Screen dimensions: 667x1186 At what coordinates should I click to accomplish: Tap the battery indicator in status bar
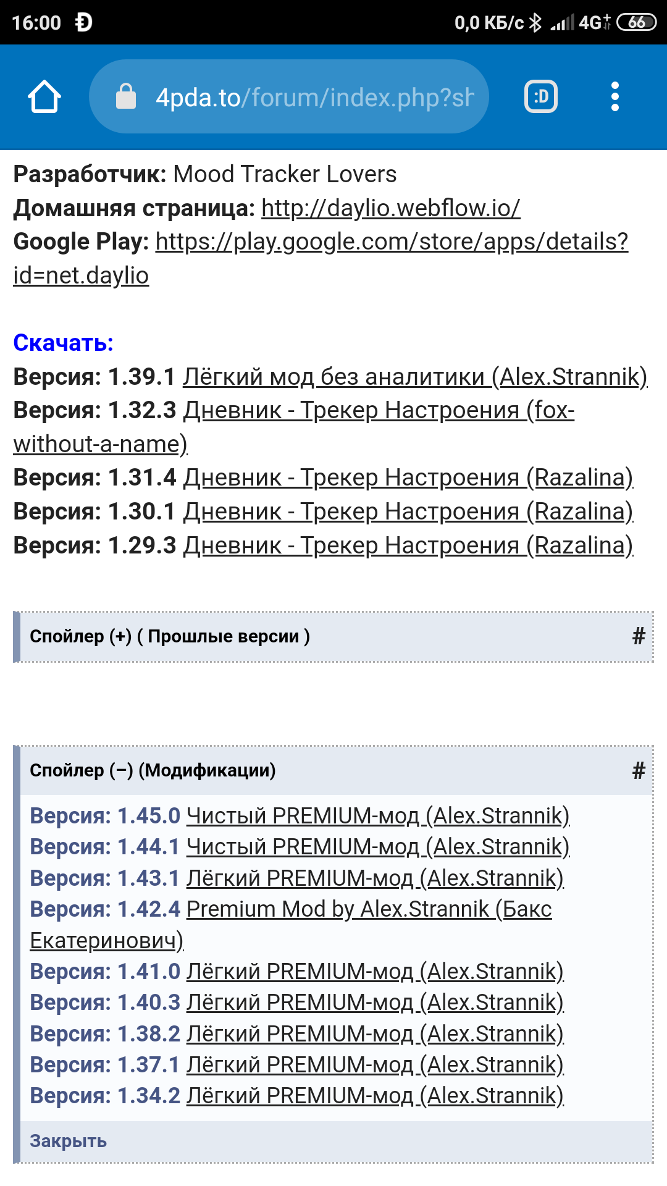(x=636, y=23)
